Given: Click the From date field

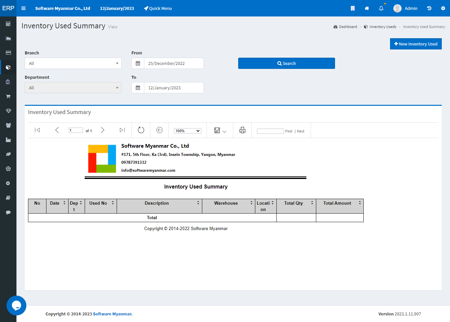Looking at the screenshot, I should (174, 63).
